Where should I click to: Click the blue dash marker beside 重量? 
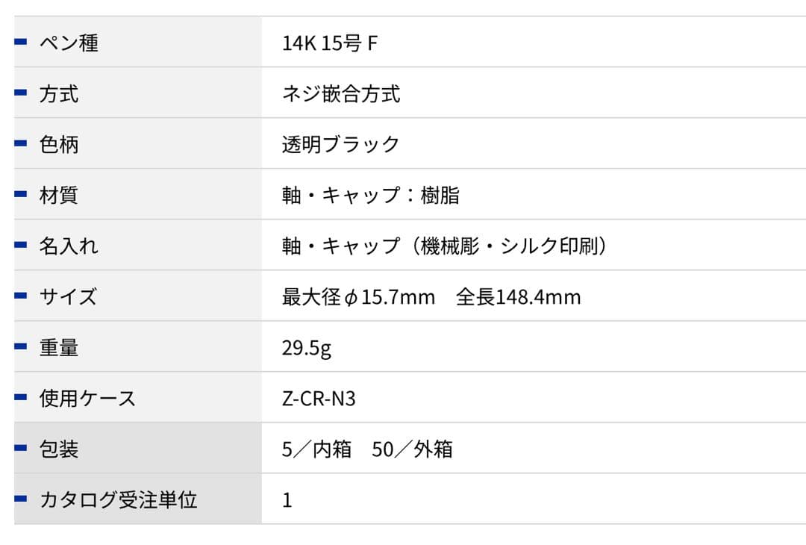[21, 346]
